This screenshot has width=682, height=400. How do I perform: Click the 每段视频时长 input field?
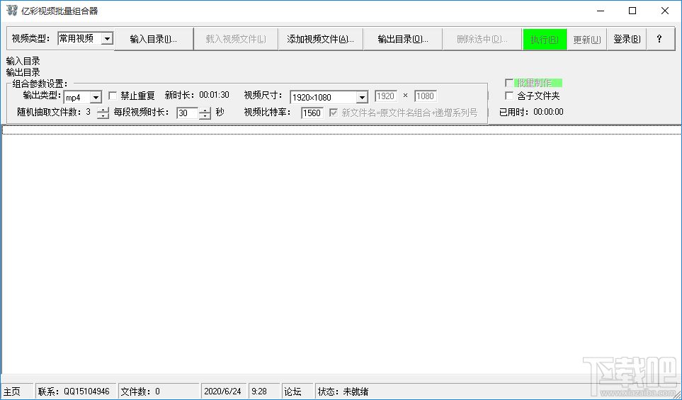point(188,113)
